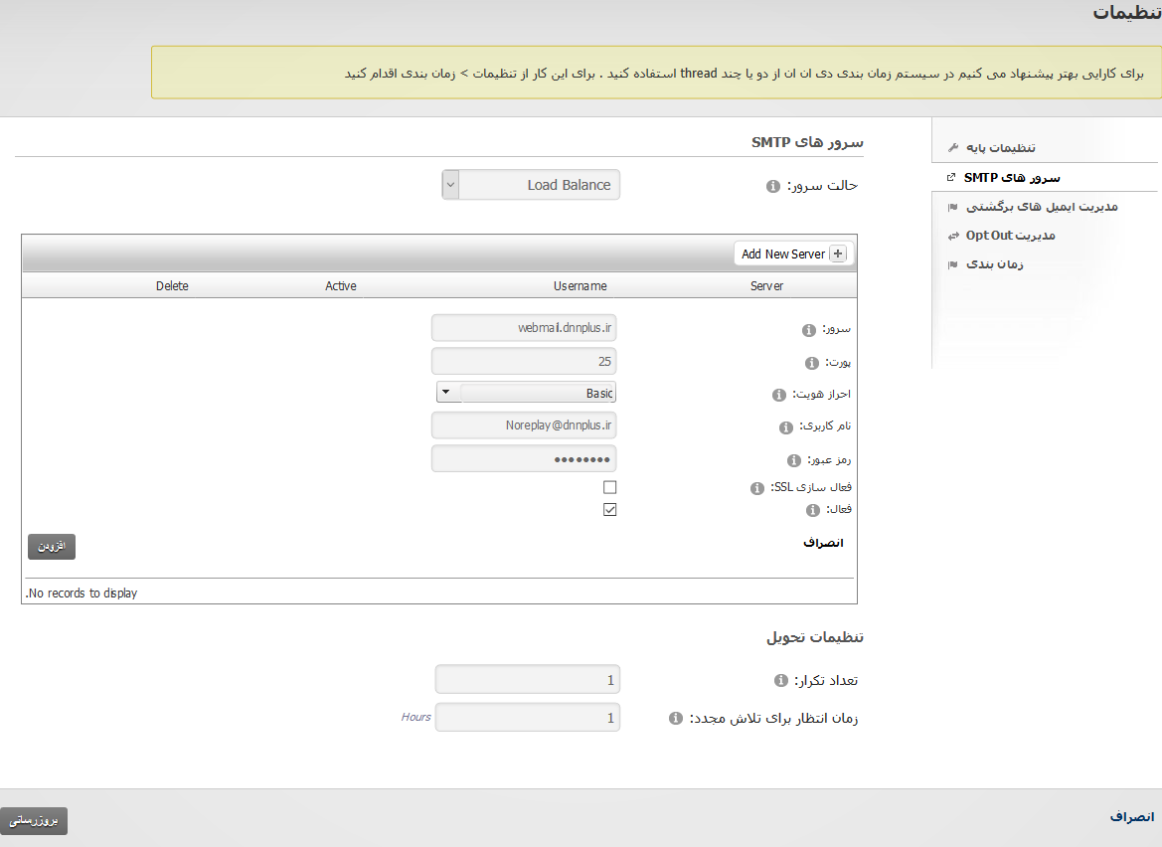Click info icon beside احراز هویت
This screenshot has width=1162, height=847.
(x=779, y=395)
